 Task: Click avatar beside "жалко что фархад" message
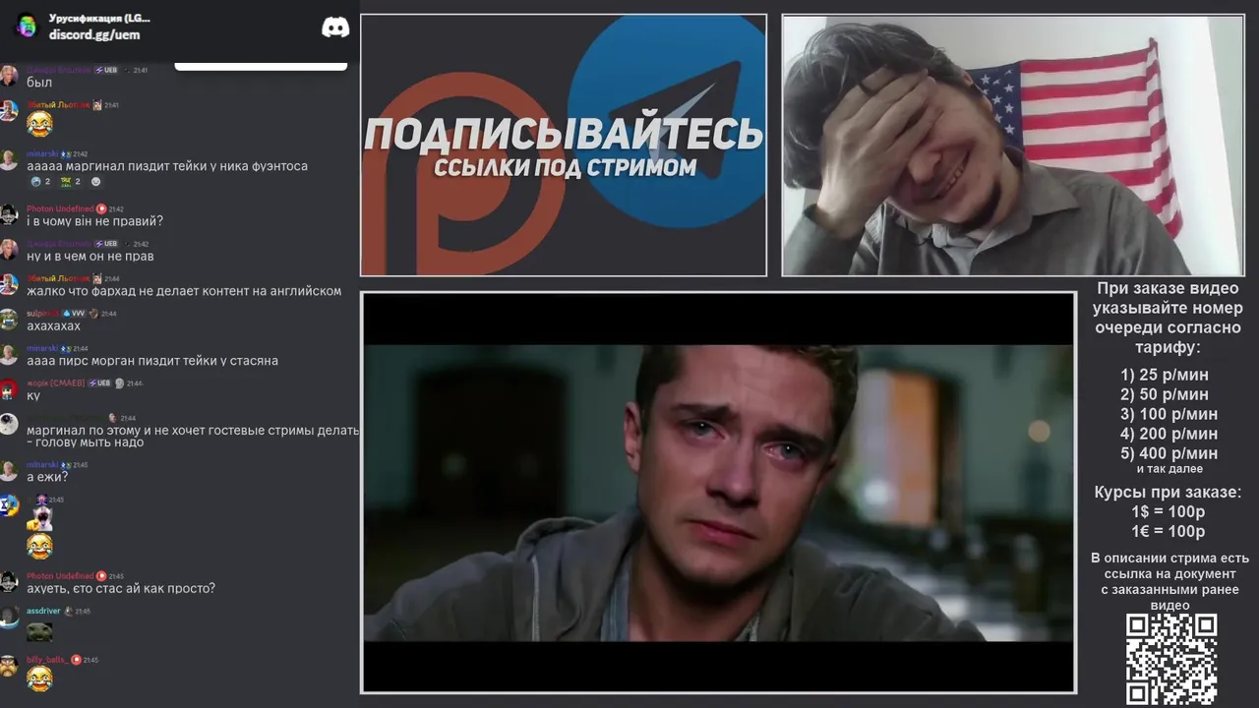tap(9, 284)
